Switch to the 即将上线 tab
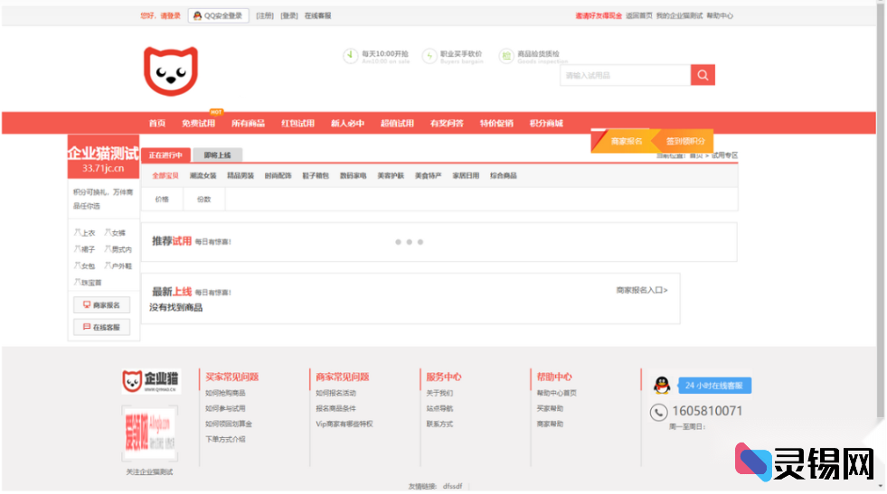 (217, 154)
